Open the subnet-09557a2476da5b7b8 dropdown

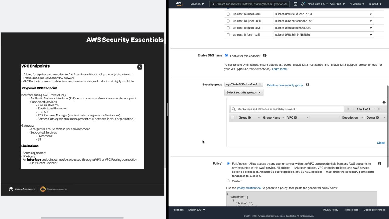pos(324,21)
